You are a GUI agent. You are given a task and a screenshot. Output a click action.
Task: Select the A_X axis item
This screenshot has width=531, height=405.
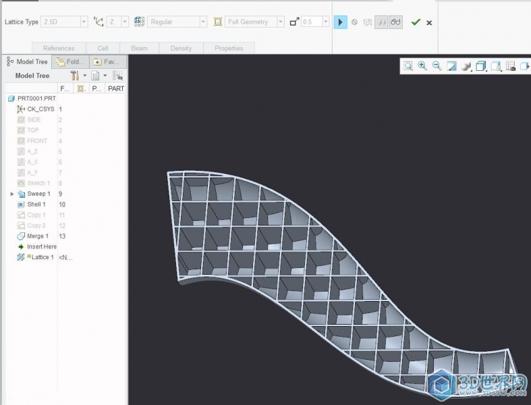pos(28,162)
